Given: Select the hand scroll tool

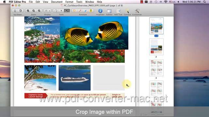Looking at the screenshot, I should [56, 11].
